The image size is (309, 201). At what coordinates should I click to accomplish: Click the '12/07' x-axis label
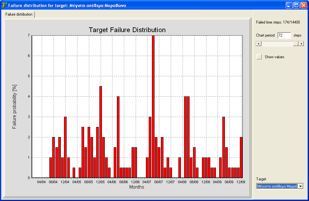pos(170,182)
